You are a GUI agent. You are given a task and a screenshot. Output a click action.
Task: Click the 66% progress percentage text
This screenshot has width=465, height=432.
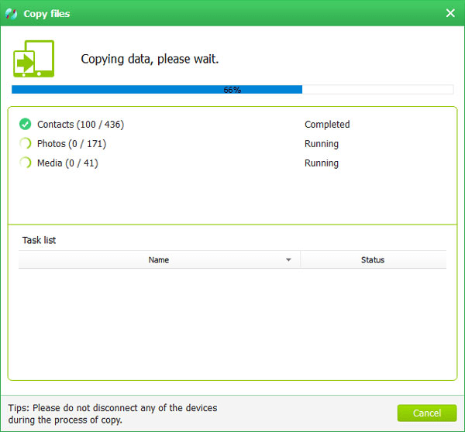(x=232, y=90)
